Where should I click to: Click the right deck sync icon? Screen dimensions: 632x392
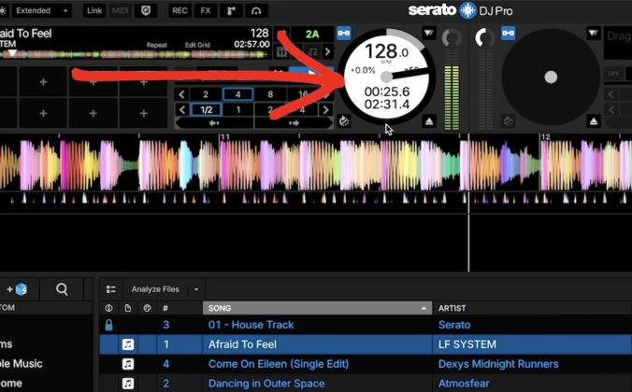tap(509, 33)
